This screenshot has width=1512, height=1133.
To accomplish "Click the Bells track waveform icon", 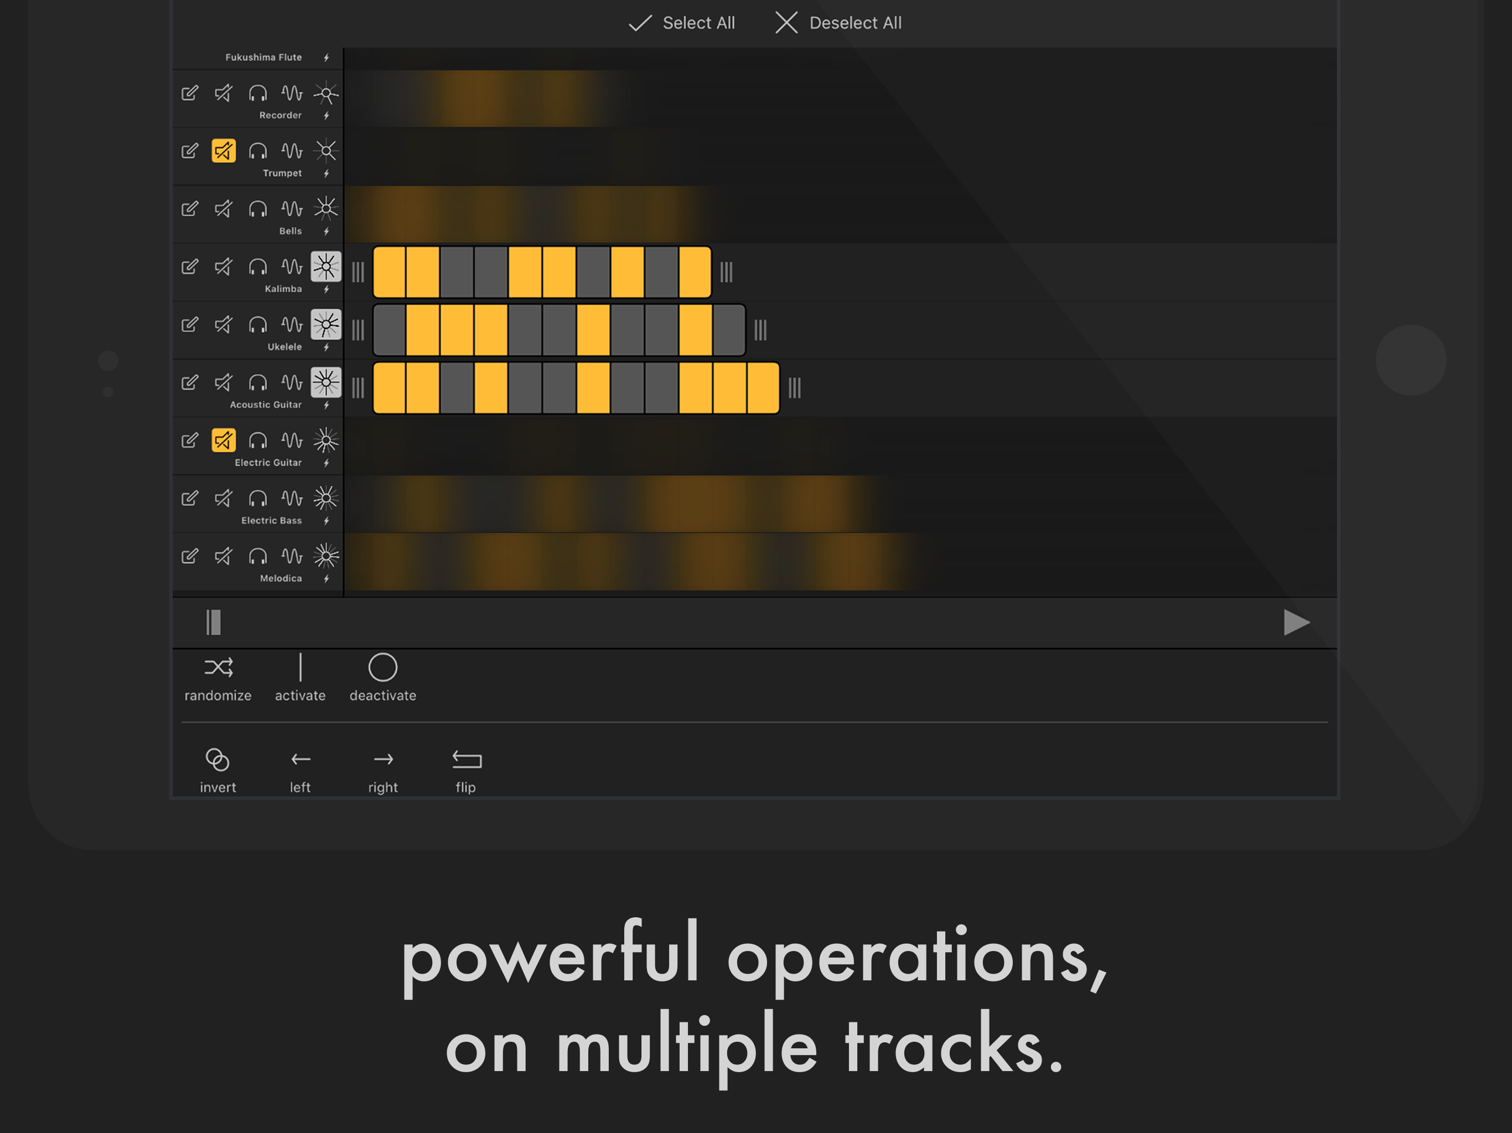I will click(x=292, y=209).
